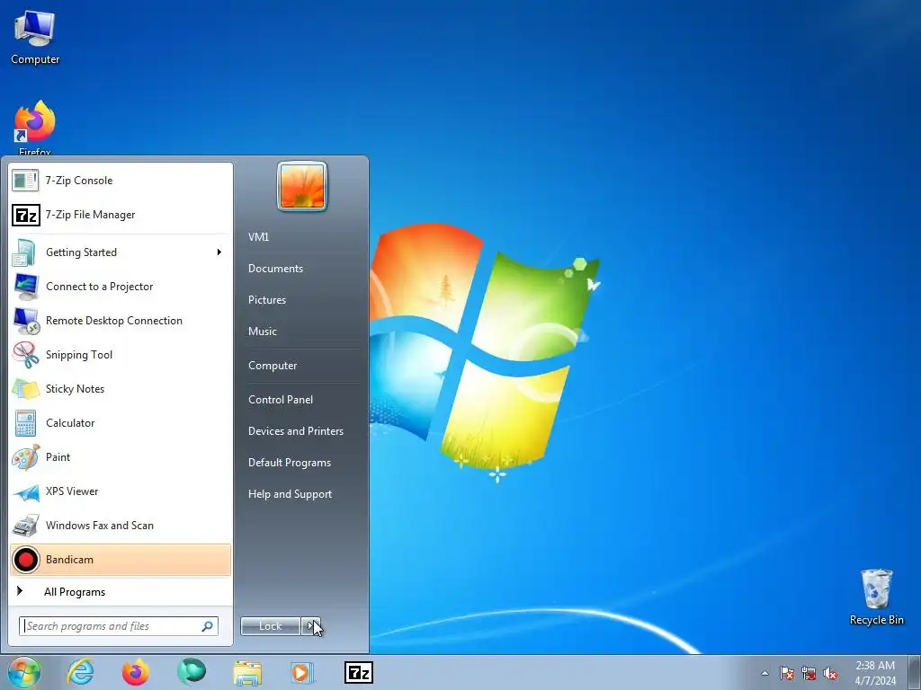921x690 pixels.
Task: Select Computer desktop icon
Action: (x=35, y=36)
